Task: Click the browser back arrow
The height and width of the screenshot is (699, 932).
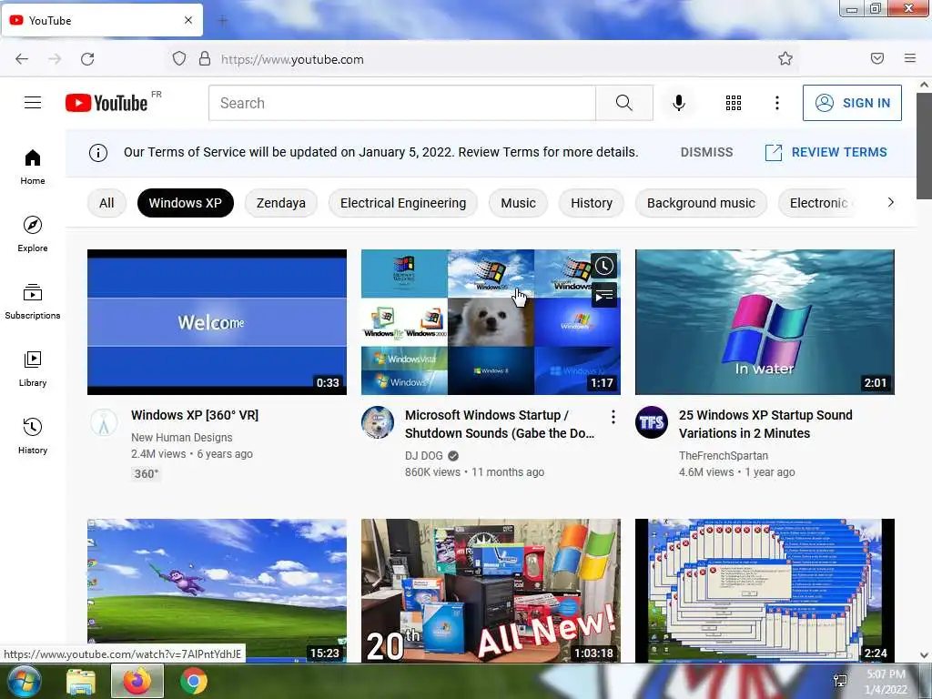Action: [x=22, y=59]
